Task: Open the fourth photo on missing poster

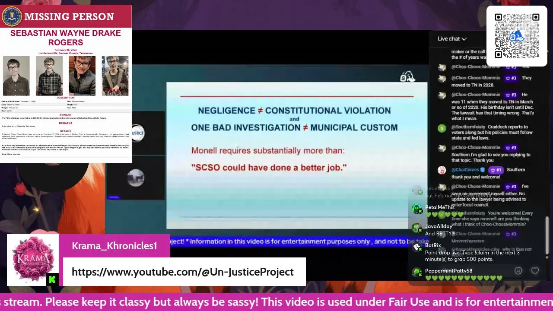Action: tap(115, 76)
